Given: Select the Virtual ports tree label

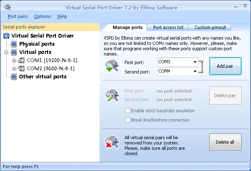Looking at the screenshot, I should pyautogui.click(x=35, y=52).
